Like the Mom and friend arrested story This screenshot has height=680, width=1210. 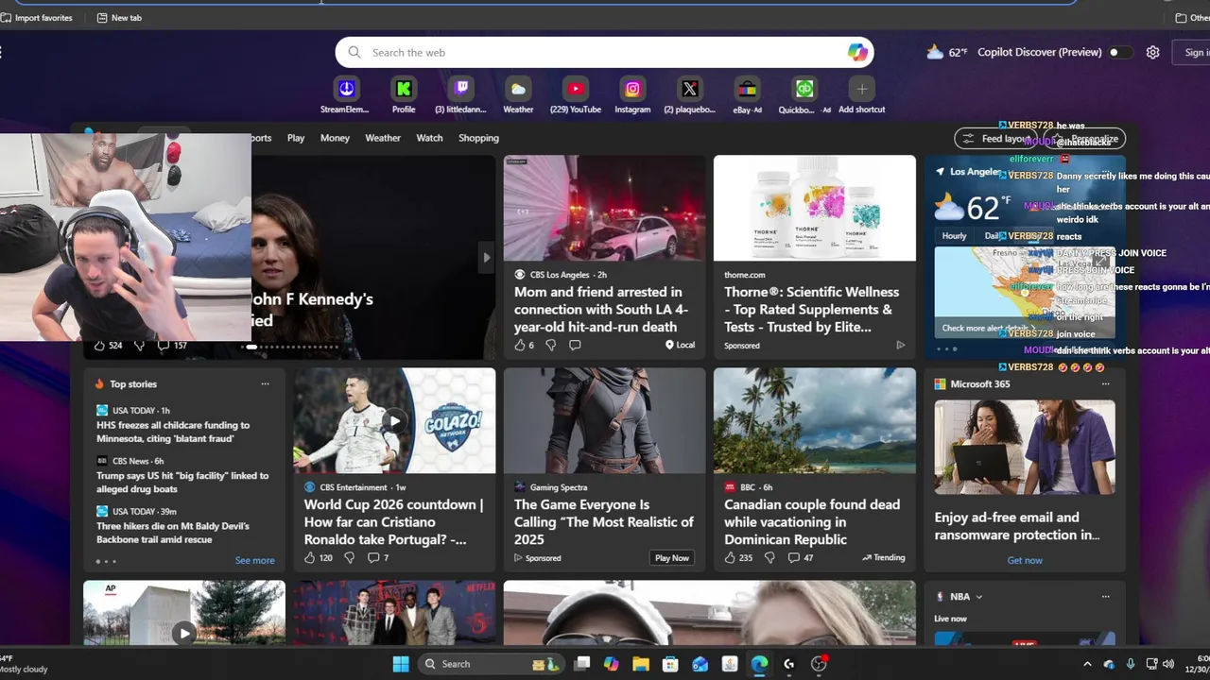pos(519,346)
